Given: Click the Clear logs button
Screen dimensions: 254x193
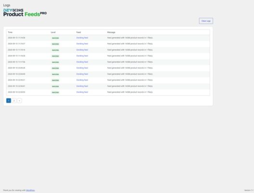Looking at the screenshot, I should click(x=206, y=21).
